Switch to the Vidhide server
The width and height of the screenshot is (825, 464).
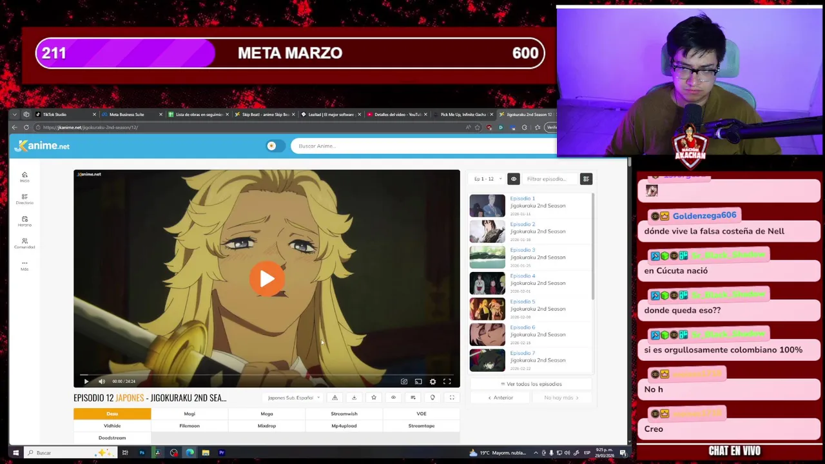[x=112, y=426]
